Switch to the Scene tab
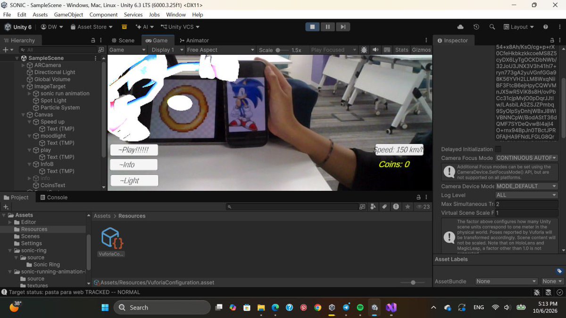The height and width of the screenshot is (318, 566). pos(123,41)
